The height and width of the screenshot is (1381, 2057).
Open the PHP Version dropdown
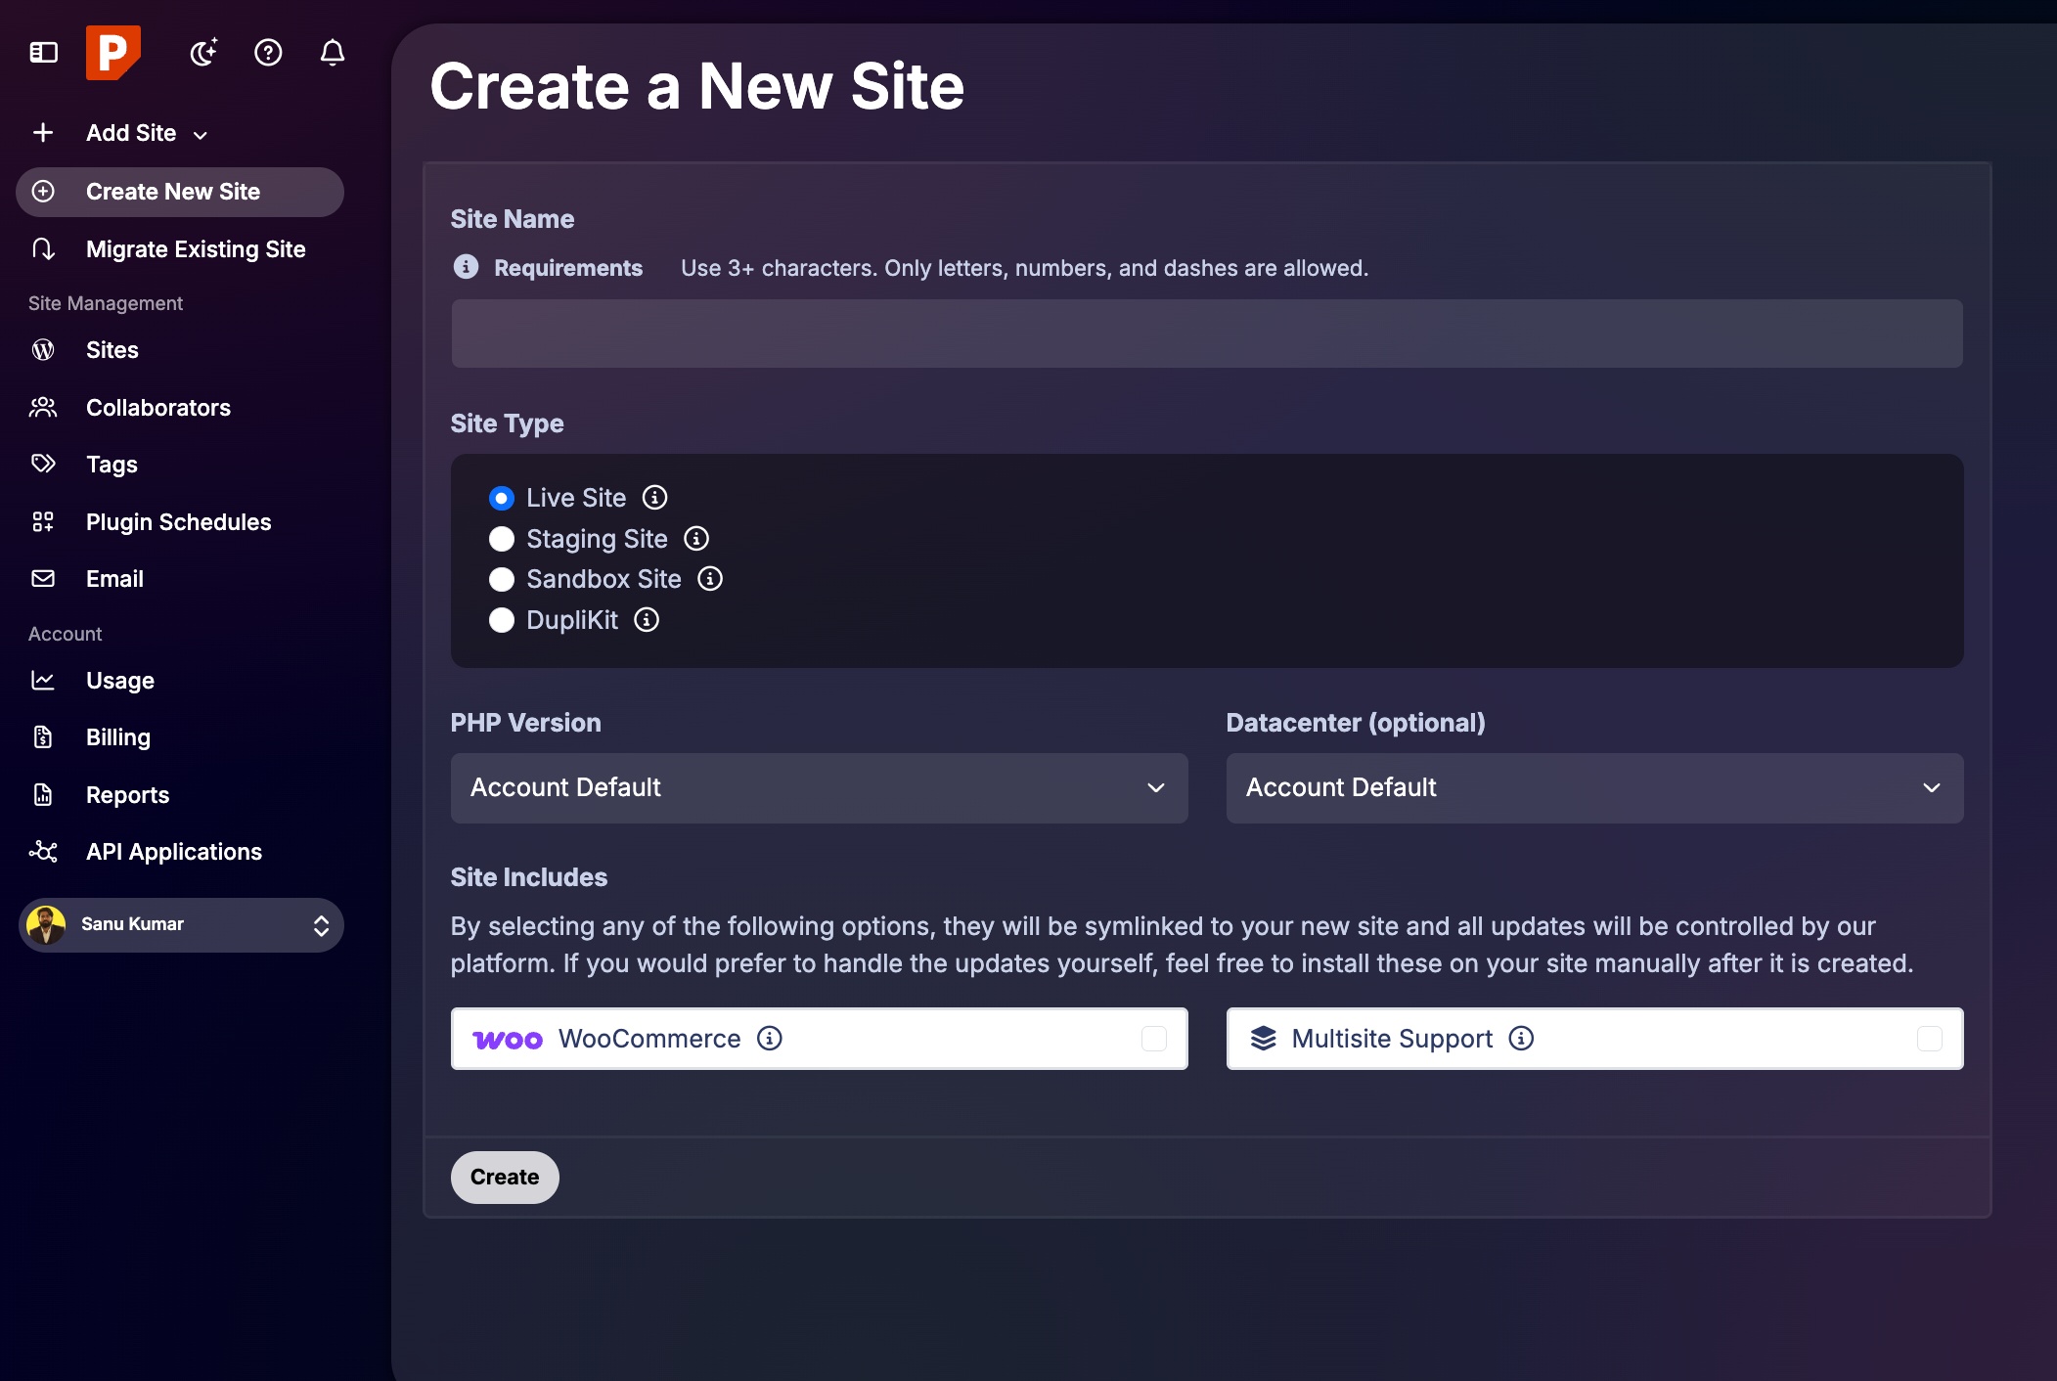point(819,787)
